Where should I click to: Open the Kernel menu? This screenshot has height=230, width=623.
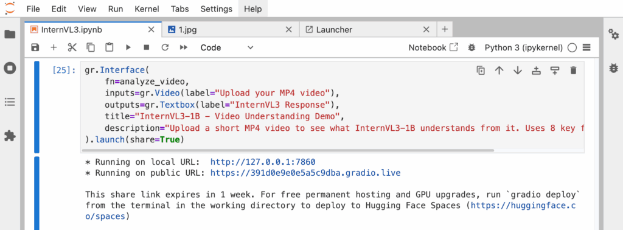pos(147,9)
